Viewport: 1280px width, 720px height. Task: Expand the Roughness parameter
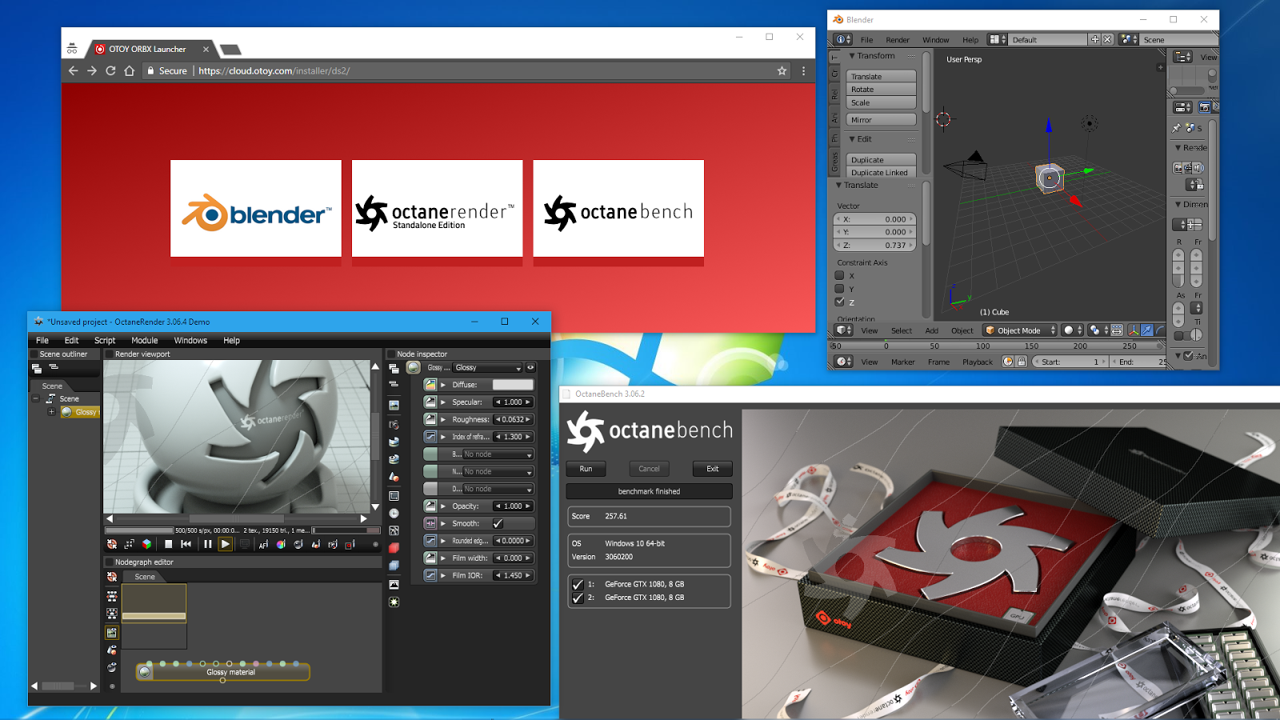click(443, 419)
